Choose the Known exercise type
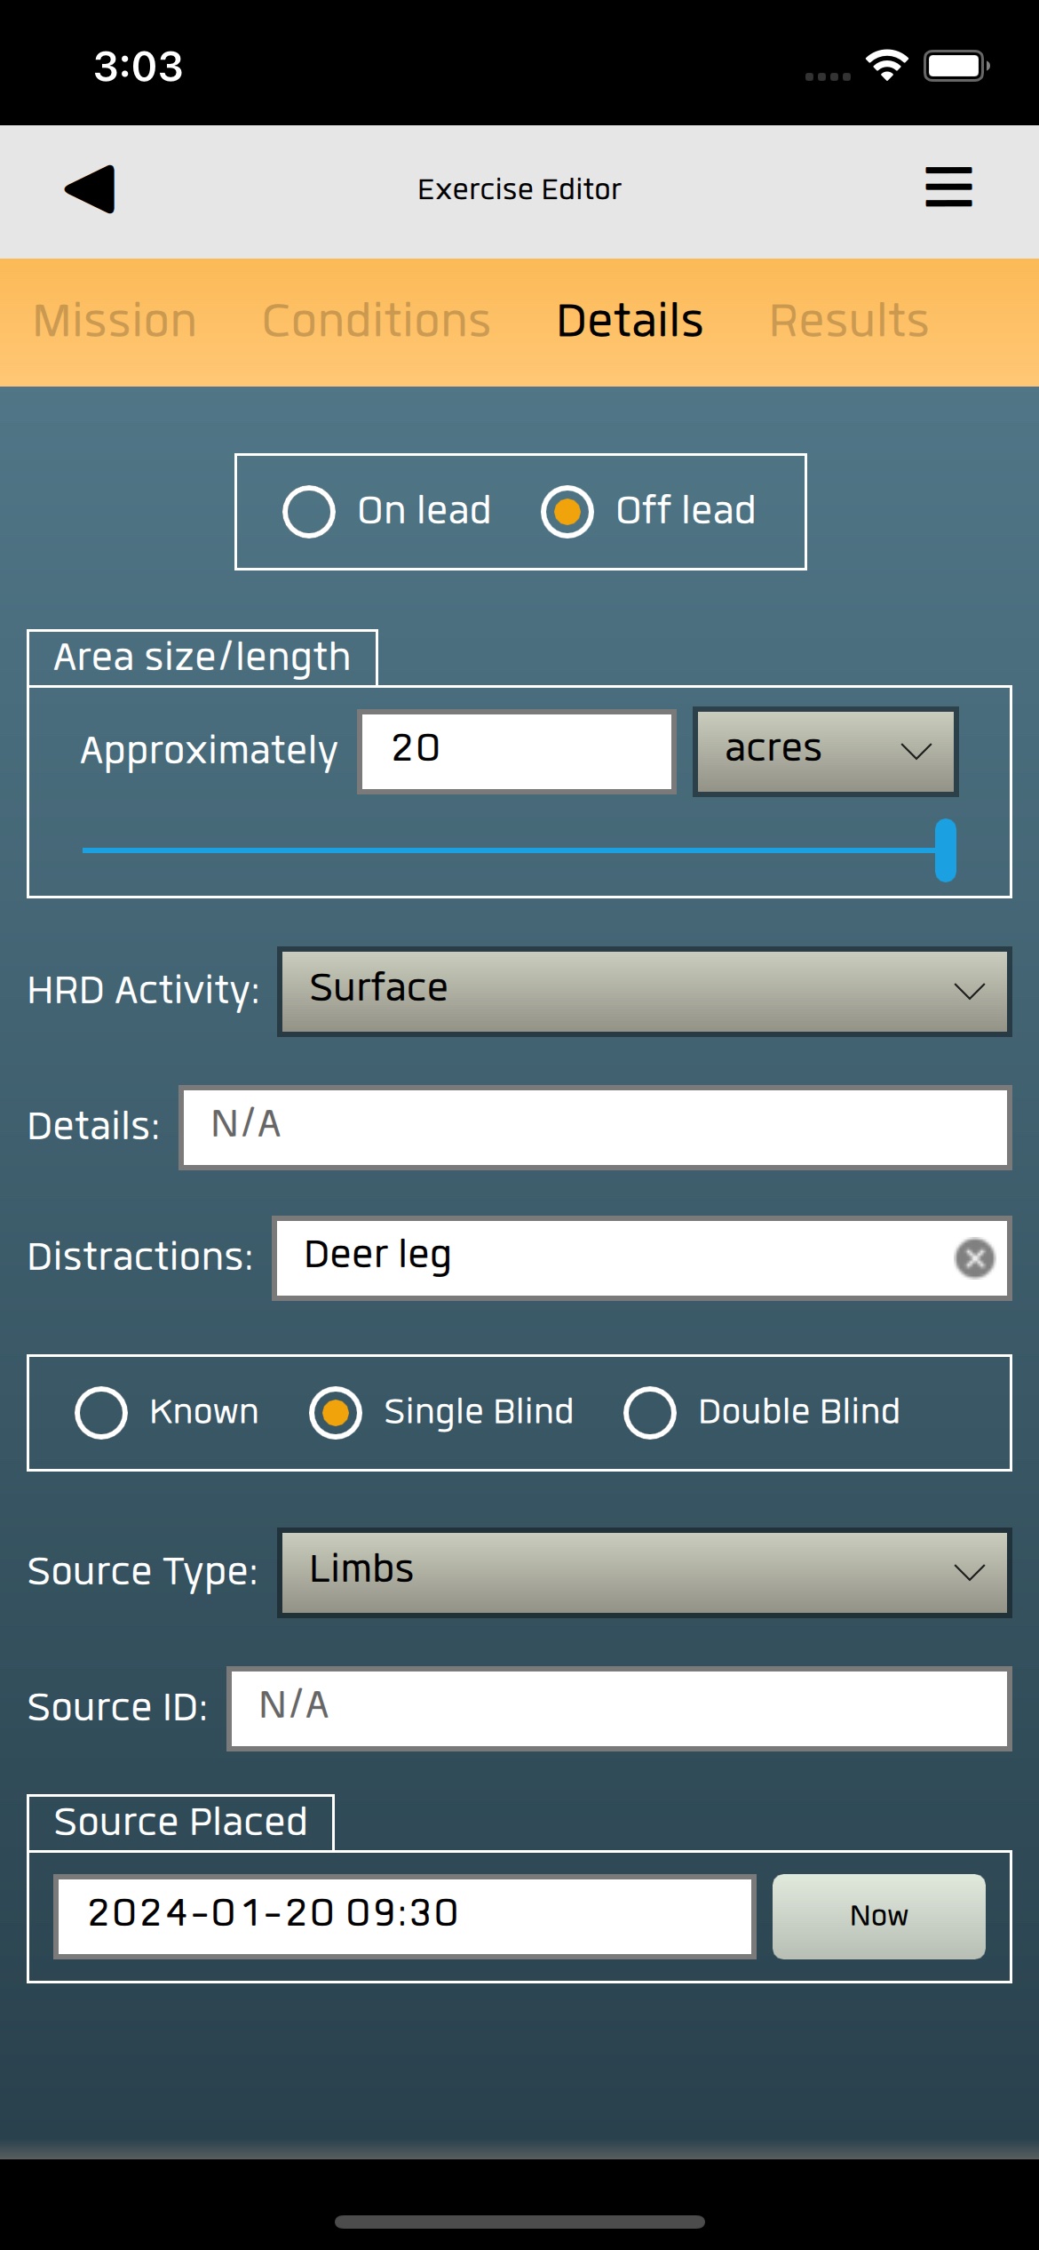This screenshot has height=2250, width=1039. click(x=101, y=1413)
